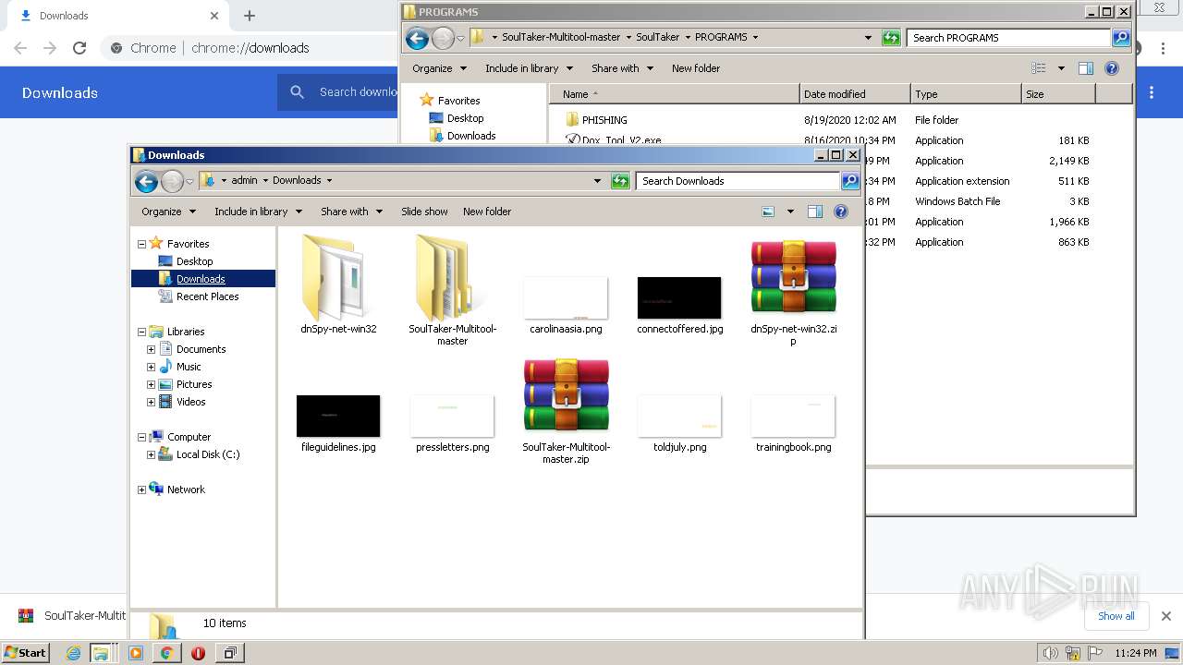Open Include in library menu in Downloads
The height and width of the screenshot is (665, 1183).
(x=258, y=212)
